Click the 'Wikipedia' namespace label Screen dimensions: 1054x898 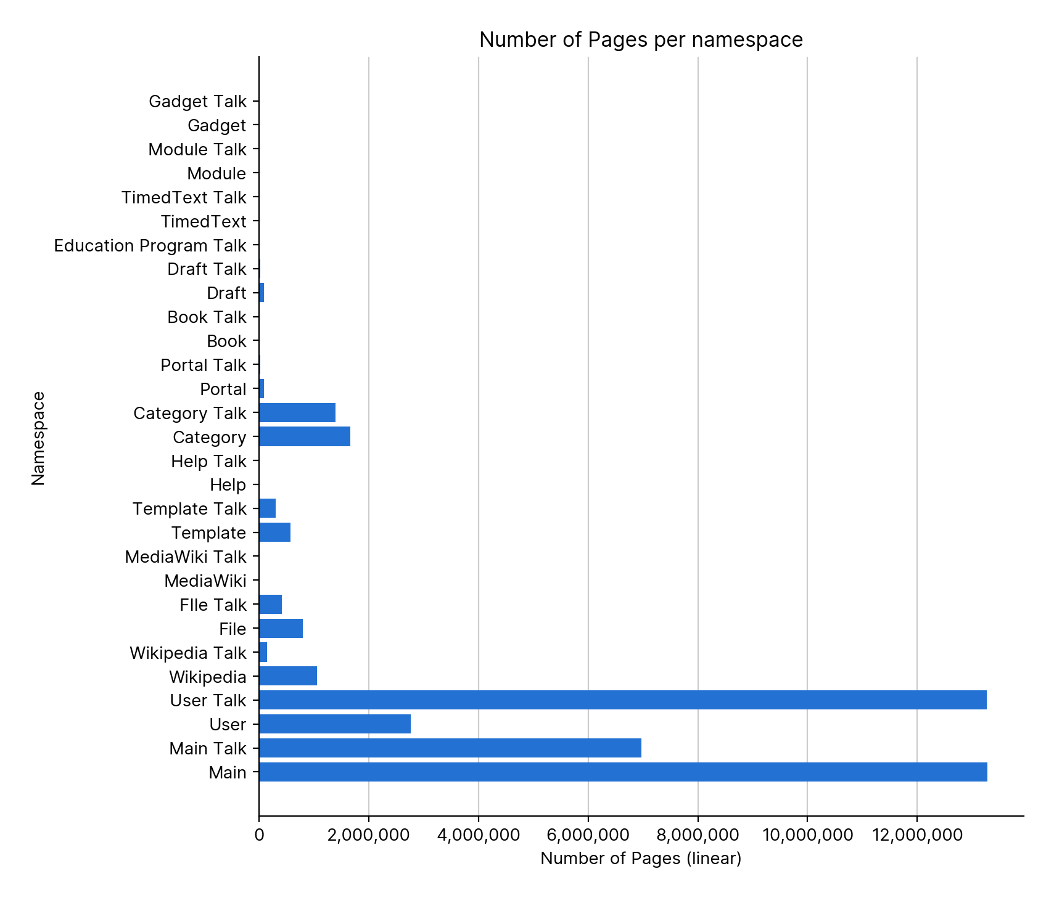tap(208, 677)
